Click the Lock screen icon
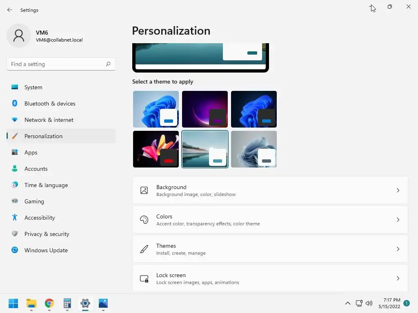This screenshot has height=313, width=418. click(144, 278)
